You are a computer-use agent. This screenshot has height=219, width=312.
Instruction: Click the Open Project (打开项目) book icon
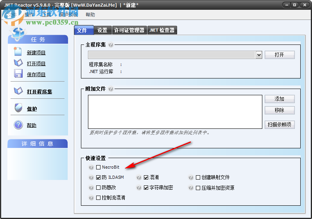[x=18, y=63]
